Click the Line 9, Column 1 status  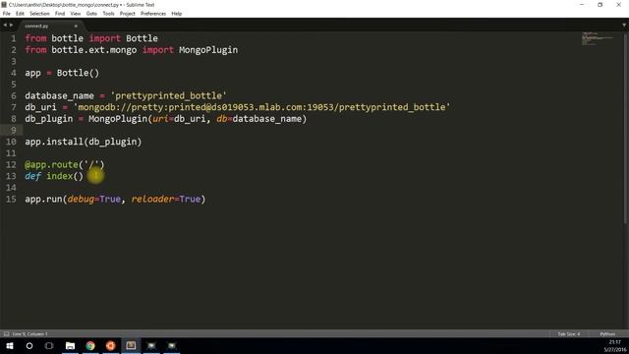[x=30, y=334]
